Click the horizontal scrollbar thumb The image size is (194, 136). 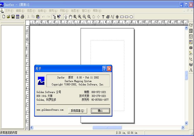coord(107,127)
